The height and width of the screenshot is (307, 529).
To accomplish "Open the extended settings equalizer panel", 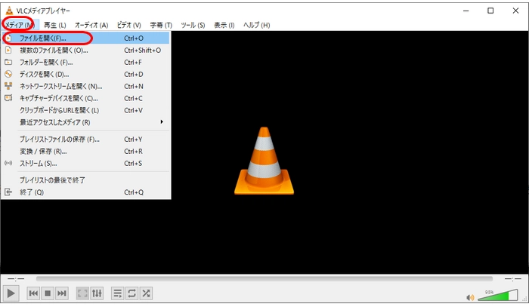I will pyautogui.click(x=97, y=293).
